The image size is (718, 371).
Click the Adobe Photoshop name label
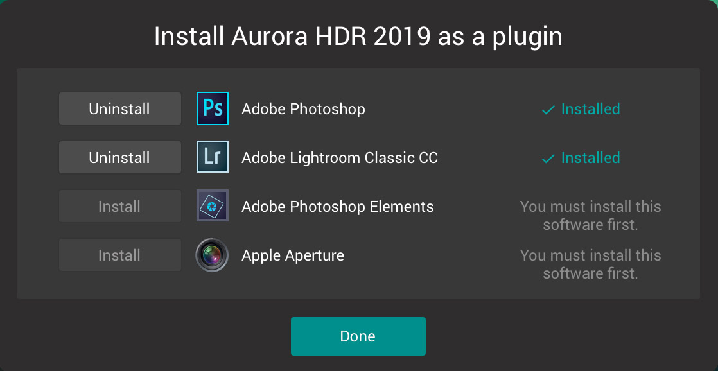coord(303,109)
